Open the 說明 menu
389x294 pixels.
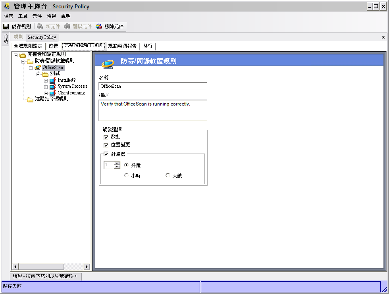tap(66, 16)
